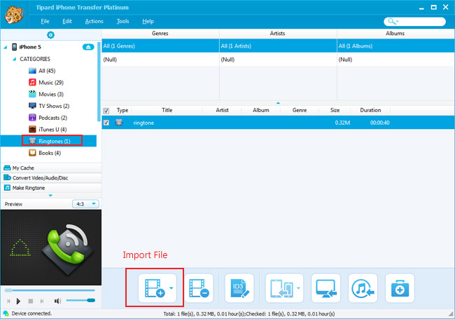
Task: Click the settings gear icon above device tree
Action: click(x=50, y=35)
